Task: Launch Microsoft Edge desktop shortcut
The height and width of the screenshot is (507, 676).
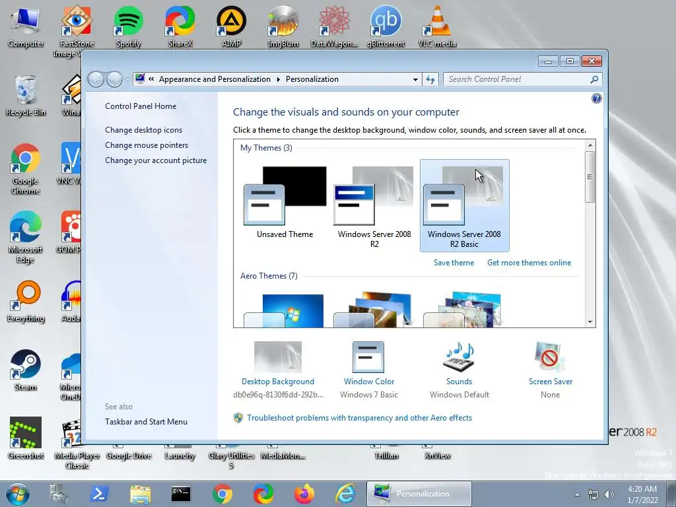Action: click(26, 237)
